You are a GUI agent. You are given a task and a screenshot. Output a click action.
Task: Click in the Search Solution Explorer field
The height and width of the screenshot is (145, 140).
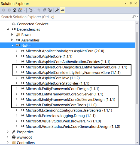(66, 17)
